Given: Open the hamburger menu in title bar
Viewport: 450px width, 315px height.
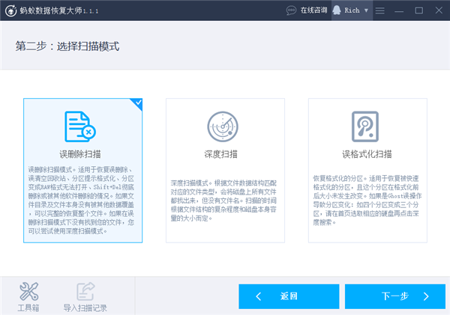Looking at the screenshot, I should click(380, 10).
